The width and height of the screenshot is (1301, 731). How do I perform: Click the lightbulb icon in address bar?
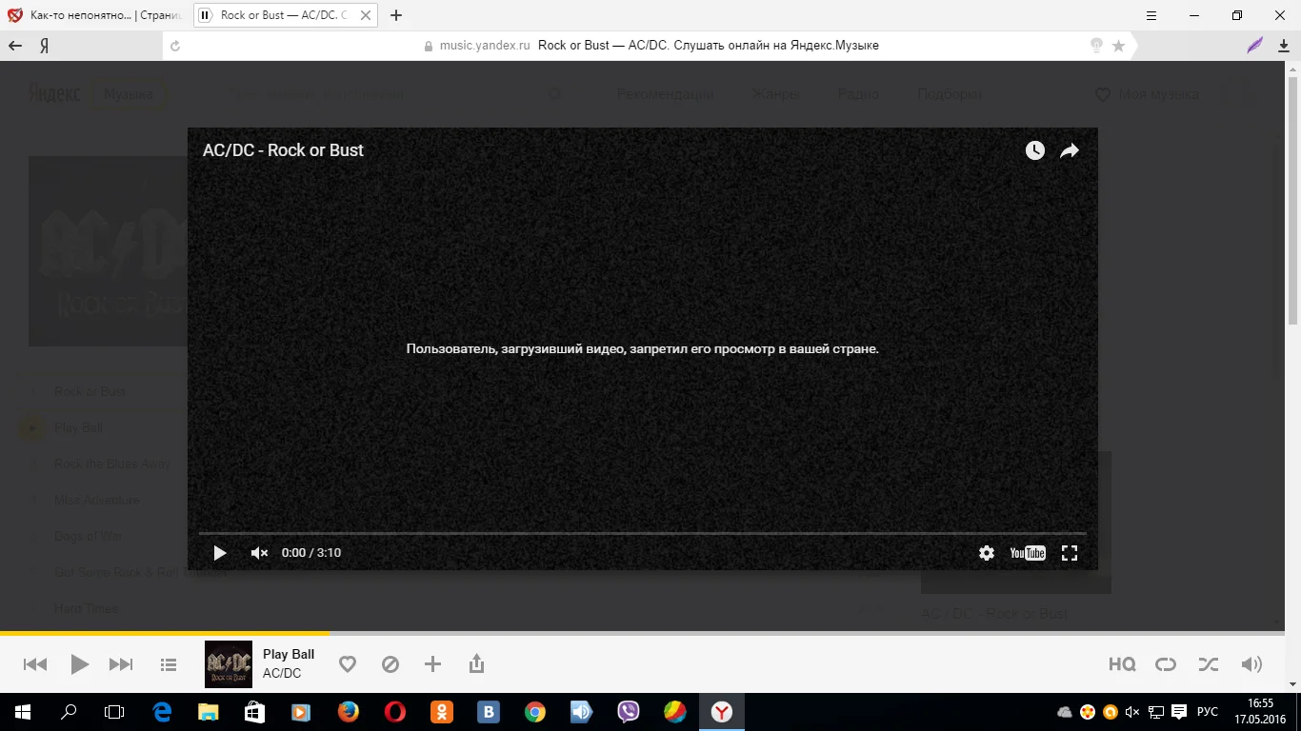pyautogui.click(x=1096, y=46)
